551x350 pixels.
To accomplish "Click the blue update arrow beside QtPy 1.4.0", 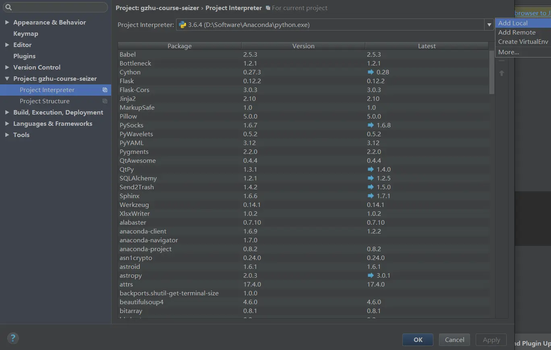I will click(371, 170).
